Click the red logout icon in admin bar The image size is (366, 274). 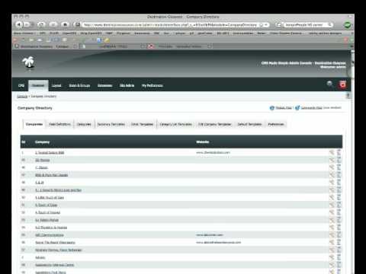(x=342, y=84)
